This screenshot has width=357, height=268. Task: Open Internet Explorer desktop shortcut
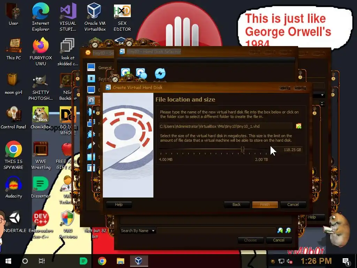[x=40, y=17]
